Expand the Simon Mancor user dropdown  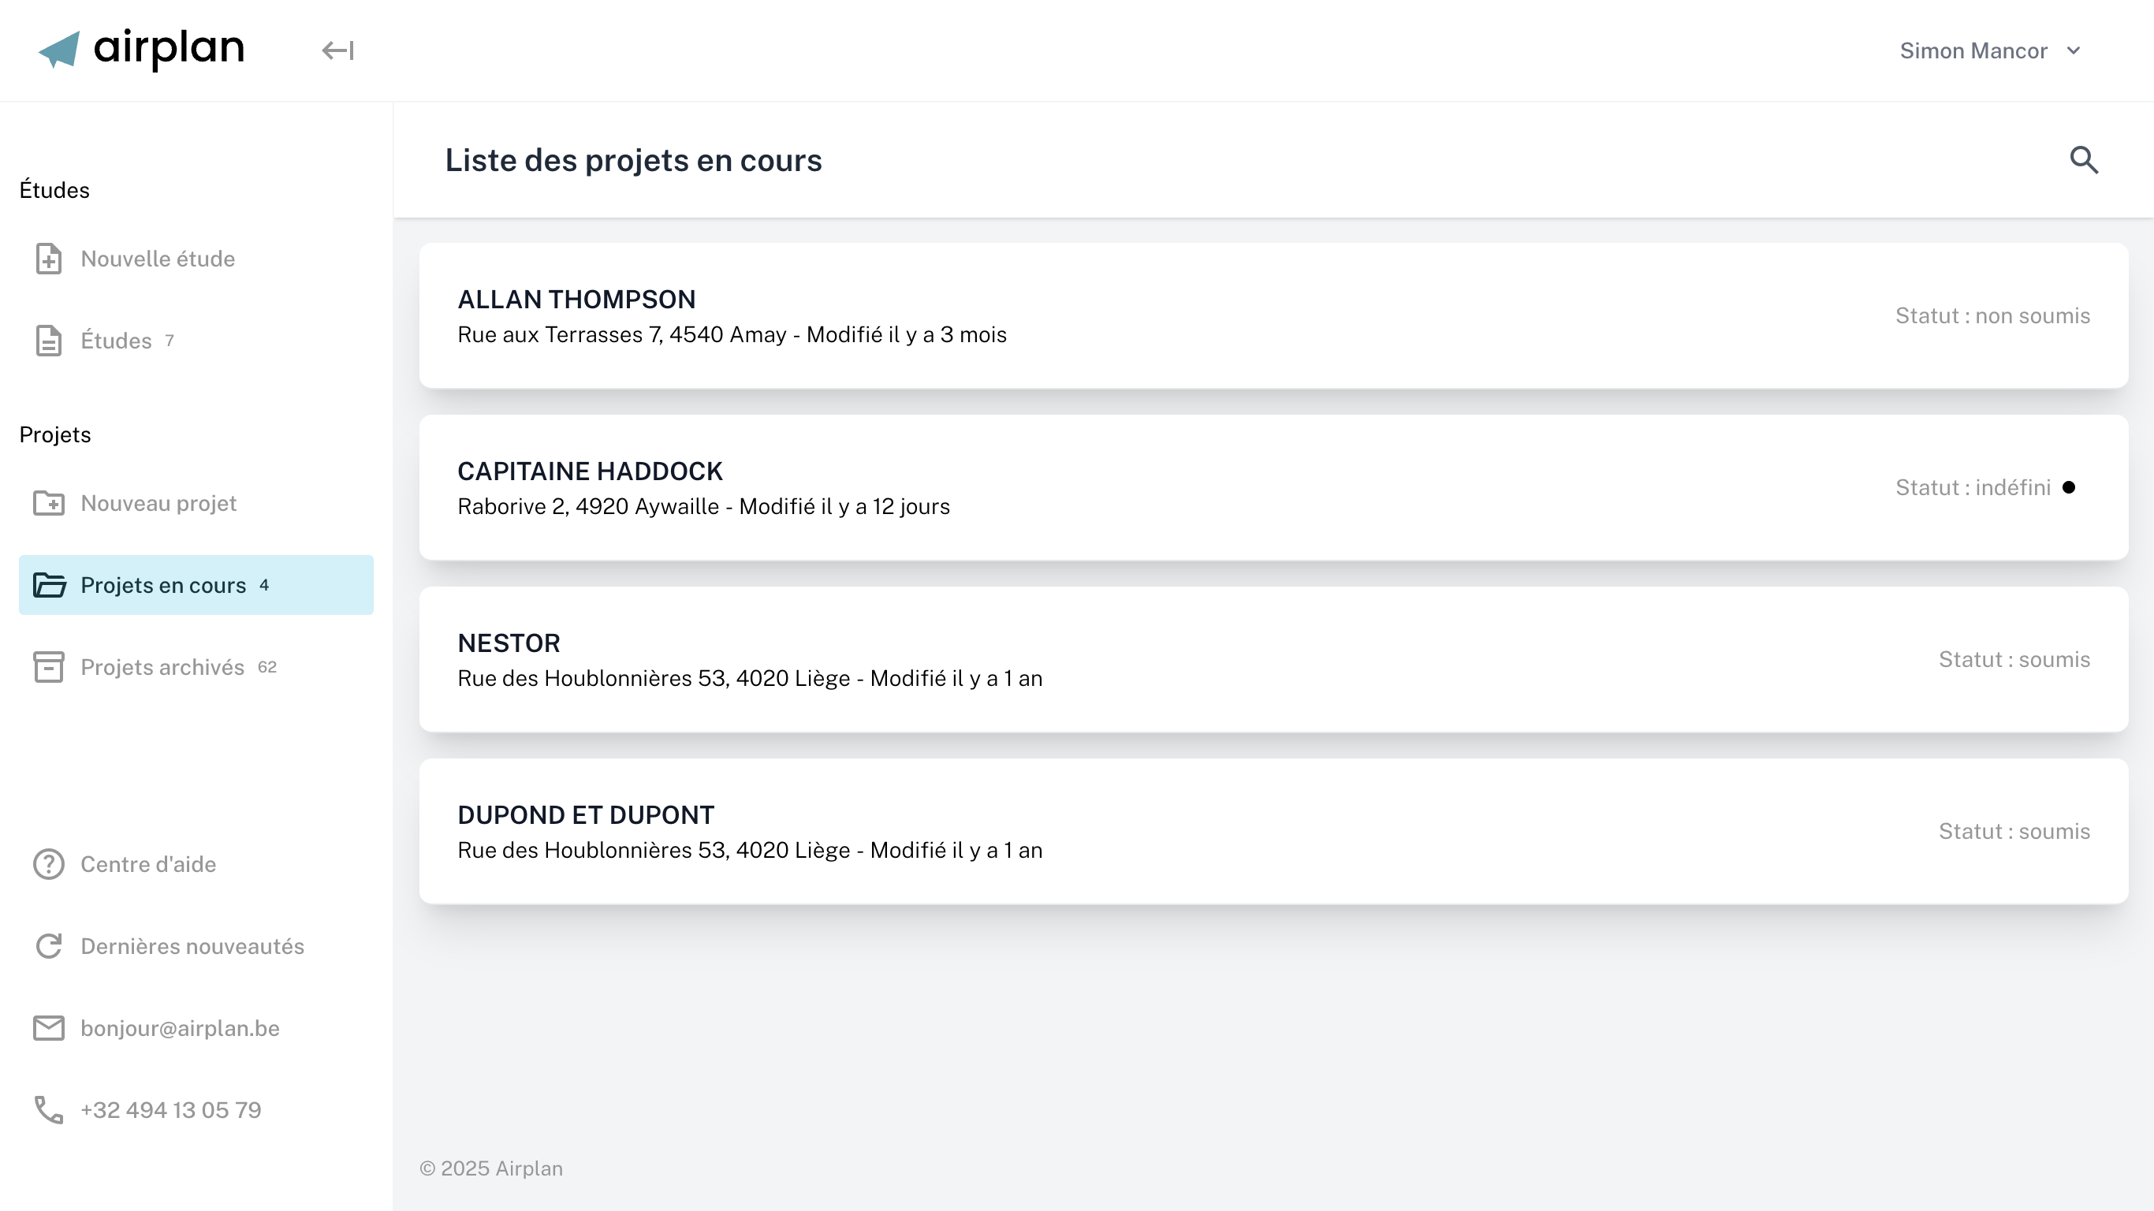[x=1990, y=50]
